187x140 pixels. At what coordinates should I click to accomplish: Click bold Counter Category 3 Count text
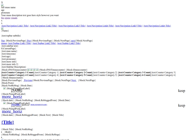134,73
